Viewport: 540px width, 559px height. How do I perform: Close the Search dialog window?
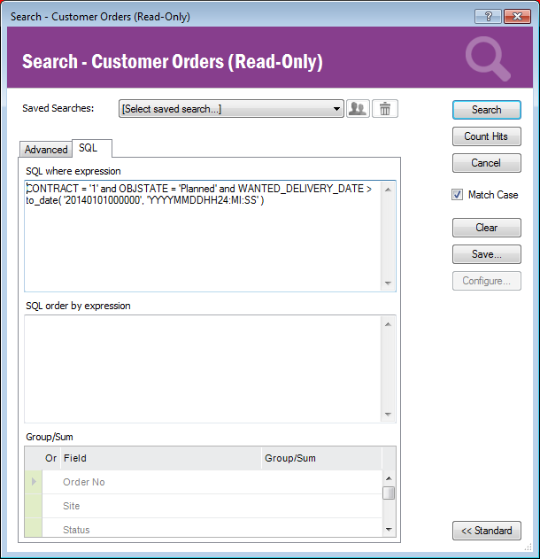[516, 16]
